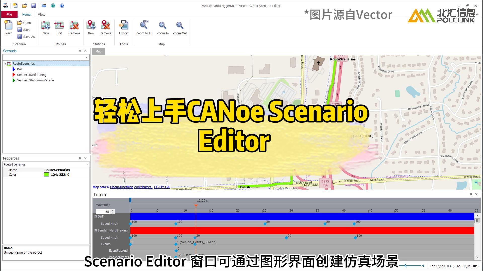This screenshot has height=271, width=483.
Task: Open a scenario with the Open button
Action: [x=24, y=23]
